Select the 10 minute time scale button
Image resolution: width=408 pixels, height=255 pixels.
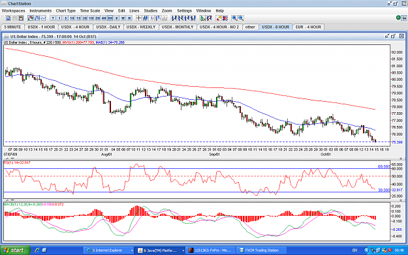click(72, 18)
